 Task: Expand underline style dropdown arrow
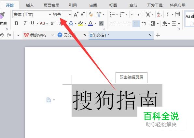pos(37,23)
